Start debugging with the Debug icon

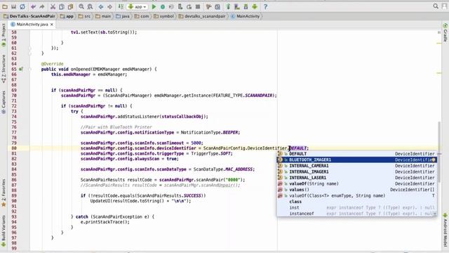163,6
